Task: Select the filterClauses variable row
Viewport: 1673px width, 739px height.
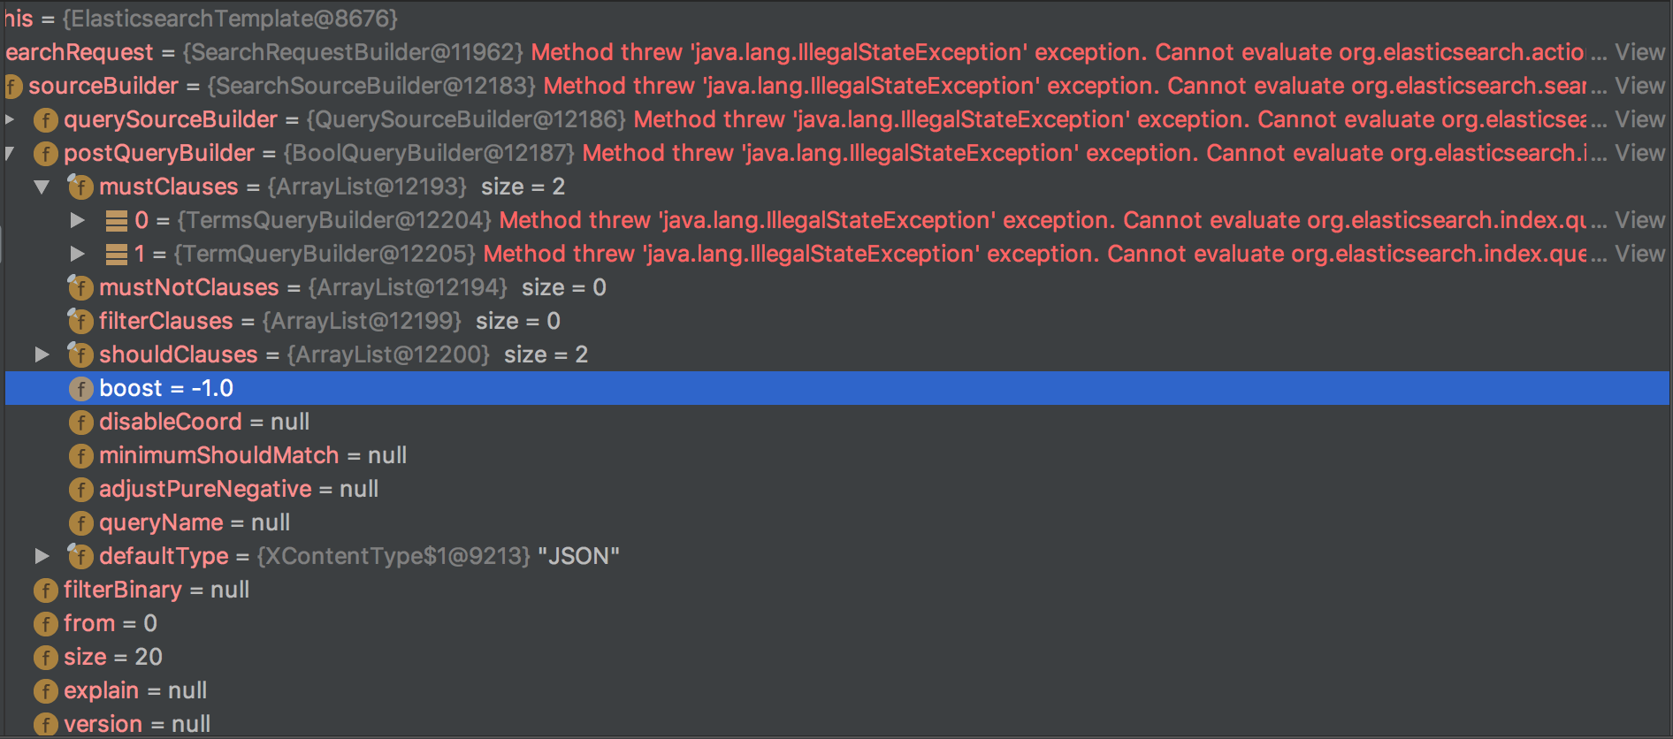Action: [x=836, y=321]
